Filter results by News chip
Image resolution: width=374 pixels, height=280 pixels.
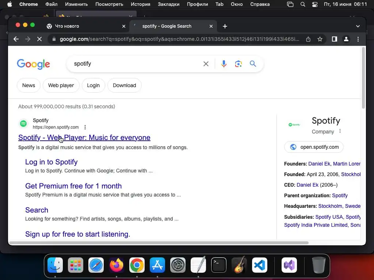[x=28, y=85]
